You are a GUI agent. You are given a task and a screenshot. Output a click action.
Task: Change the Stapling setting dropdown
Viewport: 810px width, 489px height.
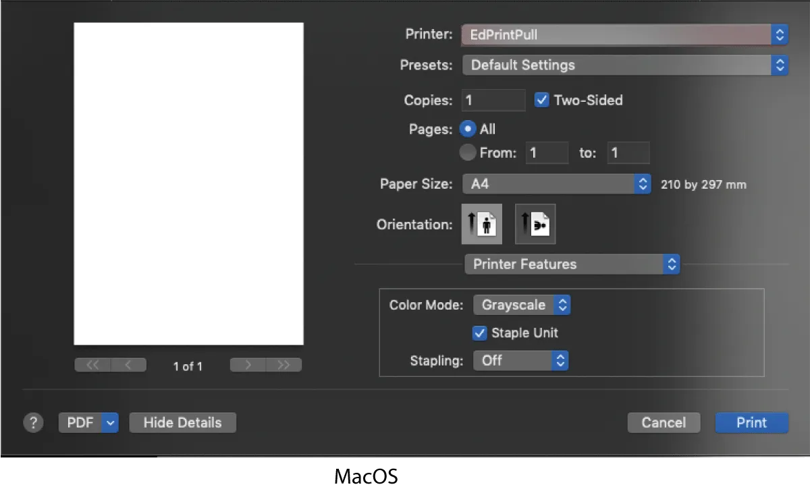pos(520,360)
